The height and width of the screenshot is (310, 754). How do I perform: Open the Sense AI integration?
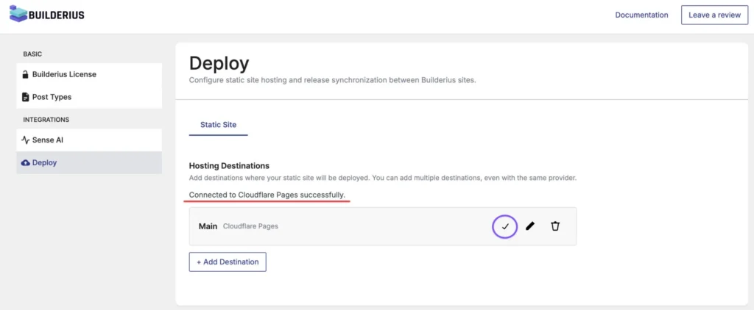click(89, 140)
